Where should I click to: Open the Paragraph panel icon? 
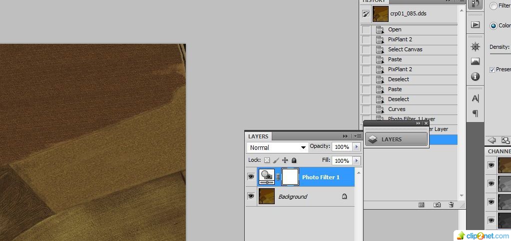pyautogui.click(x=475, y=113)
